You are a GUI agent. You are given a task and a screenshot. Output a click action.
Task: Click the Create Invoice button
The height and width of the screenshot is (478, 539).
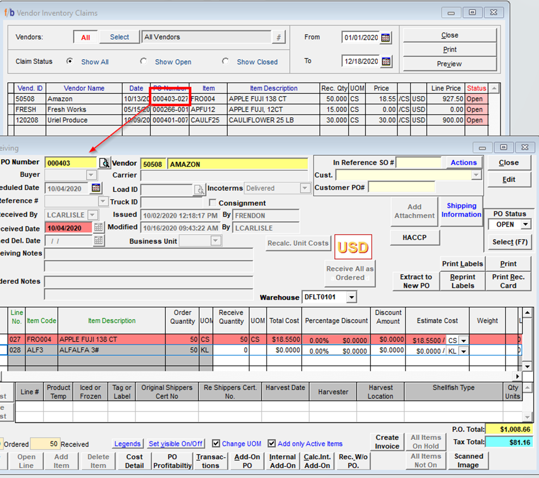point(387,442)
